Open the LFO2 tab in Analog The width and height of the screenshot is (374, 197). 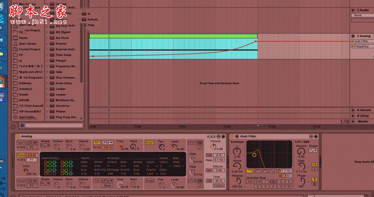coord(192,181)
